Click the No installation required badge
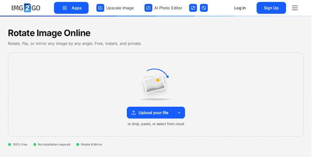This screenshot has height=157, width=314. [52, 145]
